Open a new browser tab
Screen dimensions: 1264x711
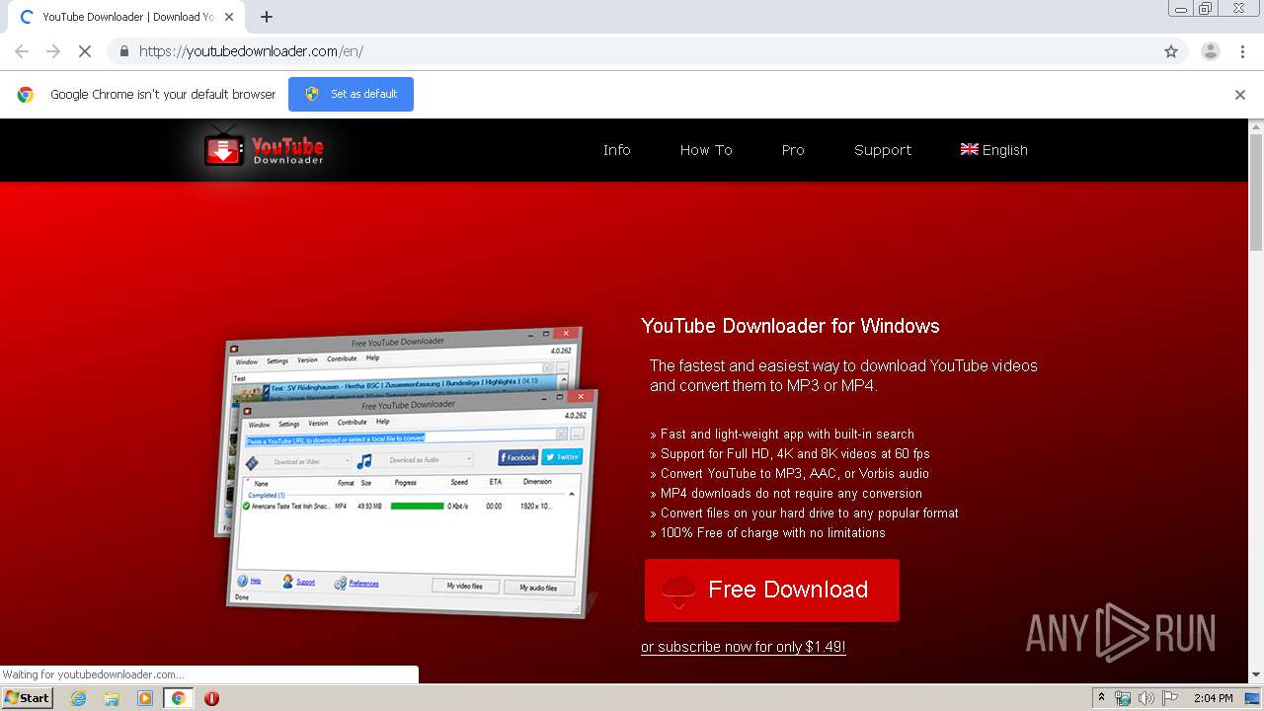267,17
